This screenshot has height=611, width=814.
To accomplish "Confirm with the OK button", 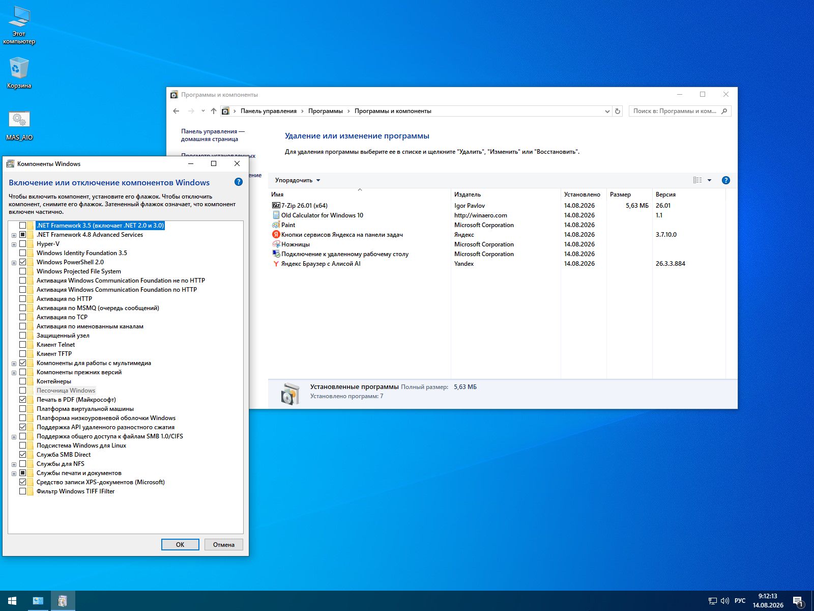I will coord(180,544).
